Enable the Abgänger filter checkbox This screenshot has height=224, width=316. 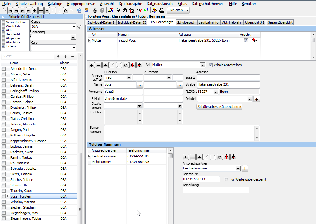pyautogui.click(x=3, y=38)
